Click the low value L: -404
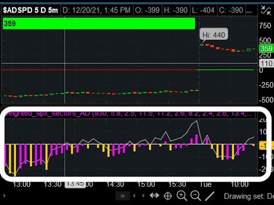 pyautogui.click(x=203, y=10)
